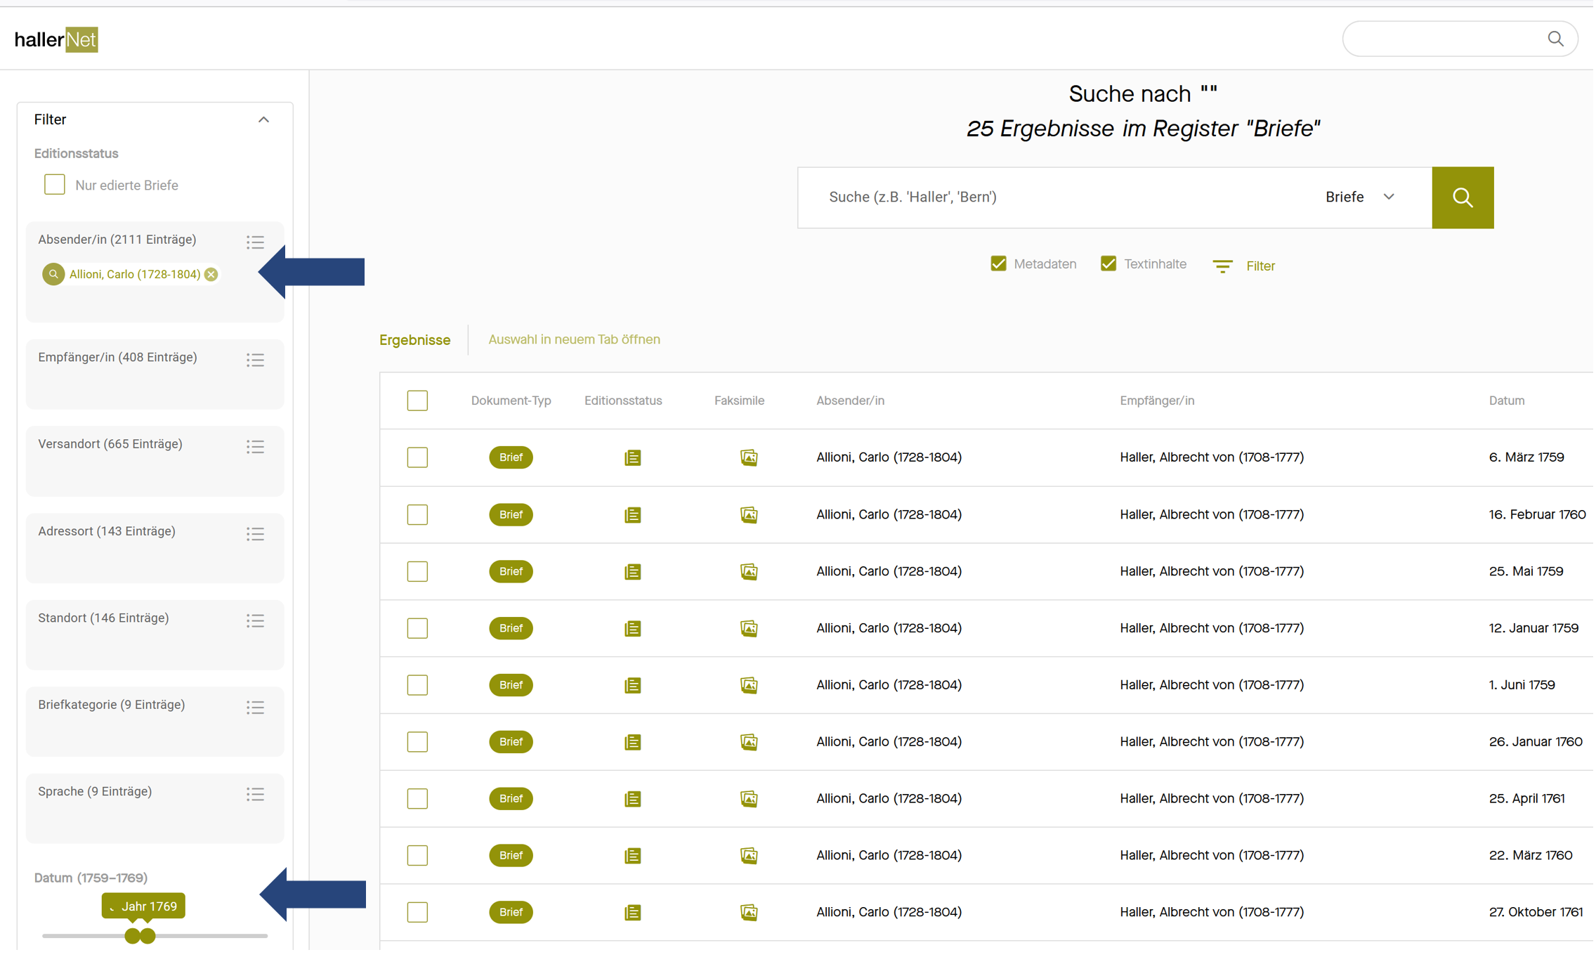Collapse the Filter panel chevron

263,120
